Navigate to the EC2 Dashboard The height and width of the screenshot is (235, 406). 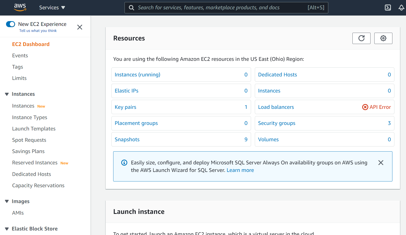point(31,44)
